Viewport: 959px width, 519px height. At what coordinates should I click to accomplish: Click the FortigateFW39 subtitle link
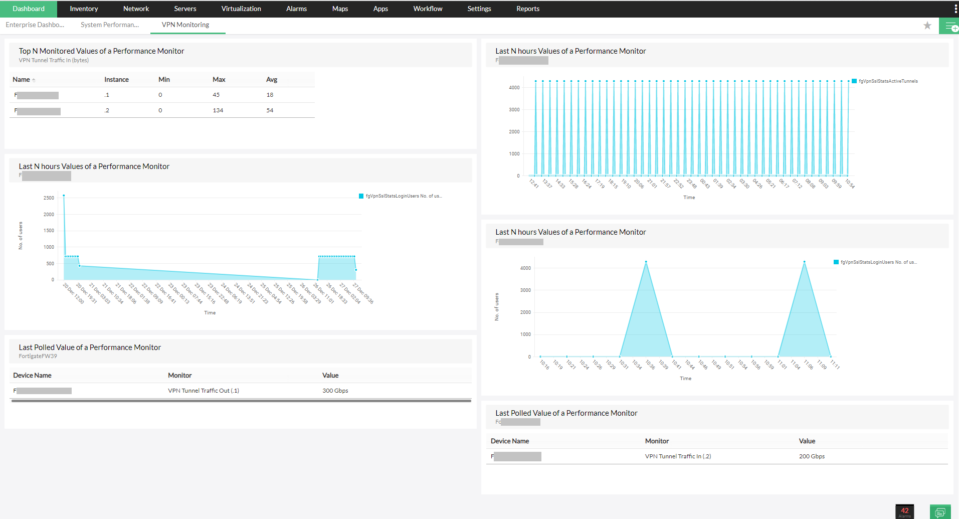tap(38, 356)
